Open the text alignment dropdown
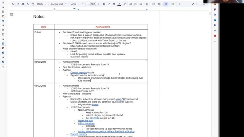 click(x=148, y=4)
